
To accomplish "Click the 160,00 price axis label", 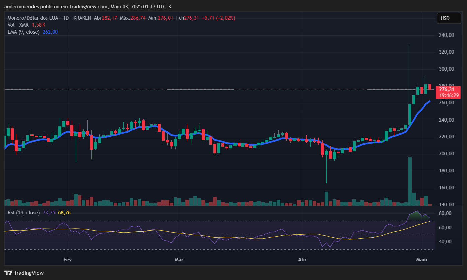I will (447, 188).
